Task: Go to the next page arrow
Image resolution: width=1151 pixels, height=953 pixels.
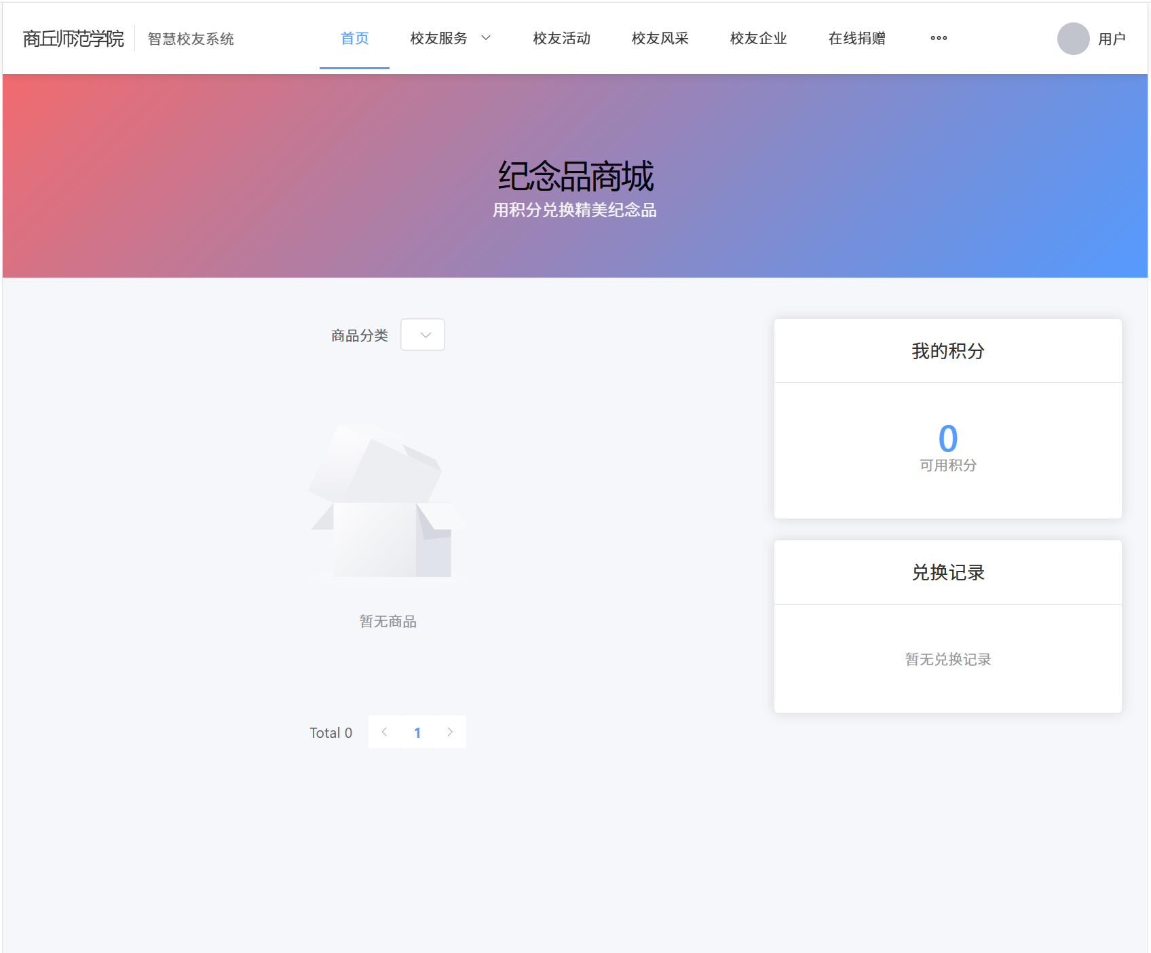Action: click(450, 732)
